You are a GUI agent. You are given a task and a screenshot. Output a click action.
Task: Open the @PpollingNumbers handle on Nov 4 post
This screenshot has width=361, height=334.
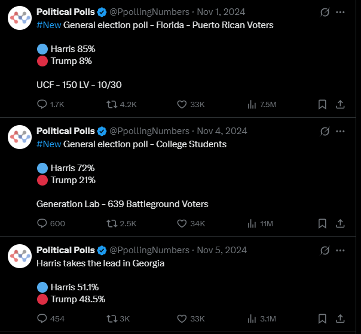pyautogui.click(x=149, y=131)
